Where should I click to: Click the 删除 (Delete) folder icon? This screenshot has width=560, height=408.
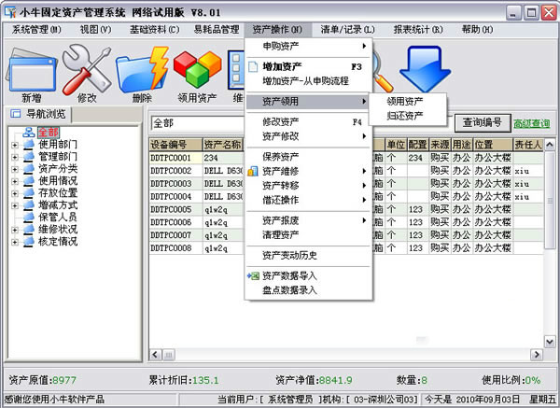click(x=142, y=68)
